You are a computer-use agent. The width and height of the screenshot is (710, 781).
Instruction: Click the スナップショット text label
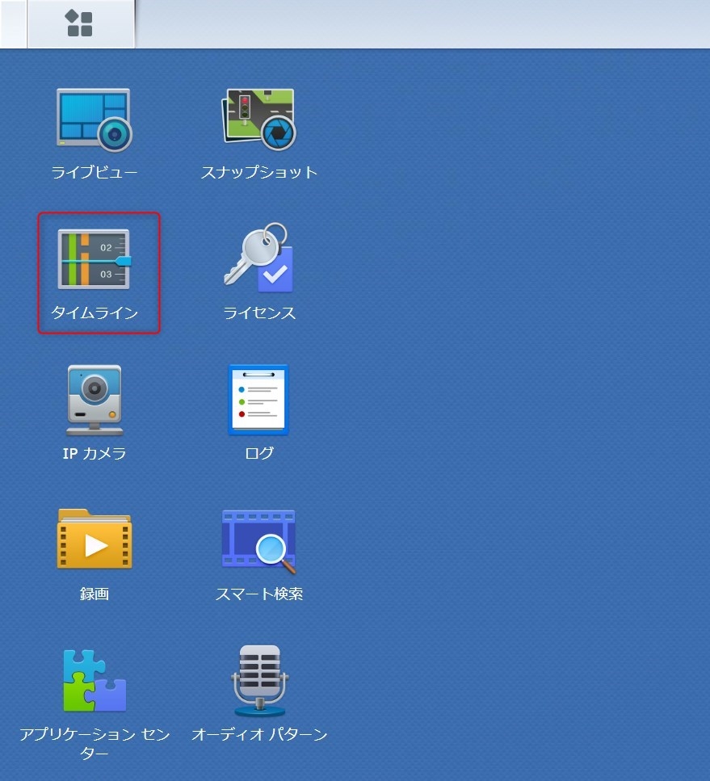(x=258, y=172)
